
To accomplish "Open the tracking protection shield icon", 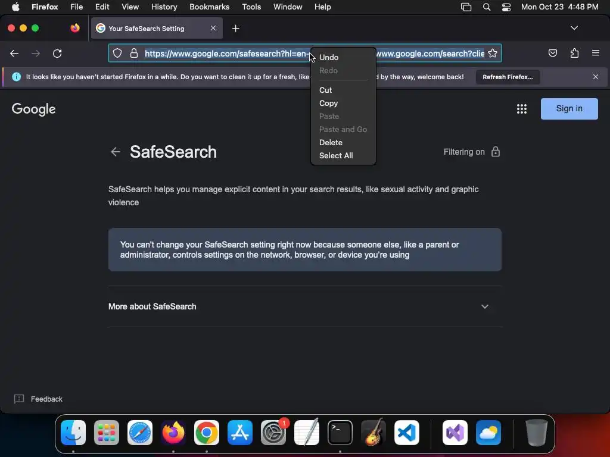I will [x=117, y=53].
